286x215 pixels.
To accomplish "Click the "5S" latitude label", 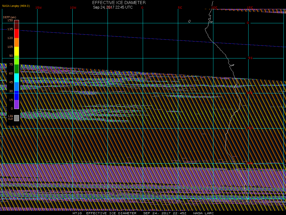I will click(x=250, y=58).
